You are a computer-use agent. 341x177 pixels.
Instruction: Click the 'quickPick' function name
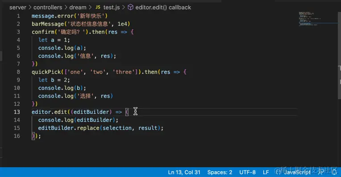point(46,72)
